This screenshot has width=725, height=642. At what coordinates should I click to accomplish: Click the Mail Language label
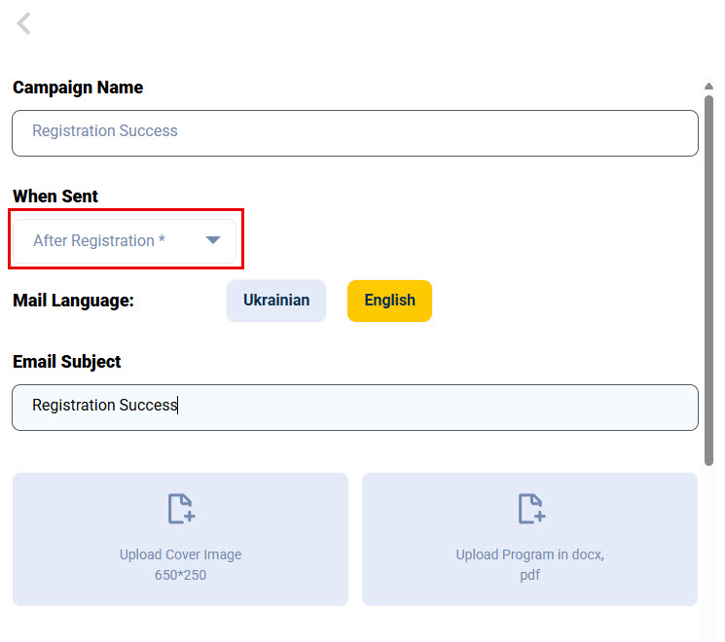click(73, 301)
